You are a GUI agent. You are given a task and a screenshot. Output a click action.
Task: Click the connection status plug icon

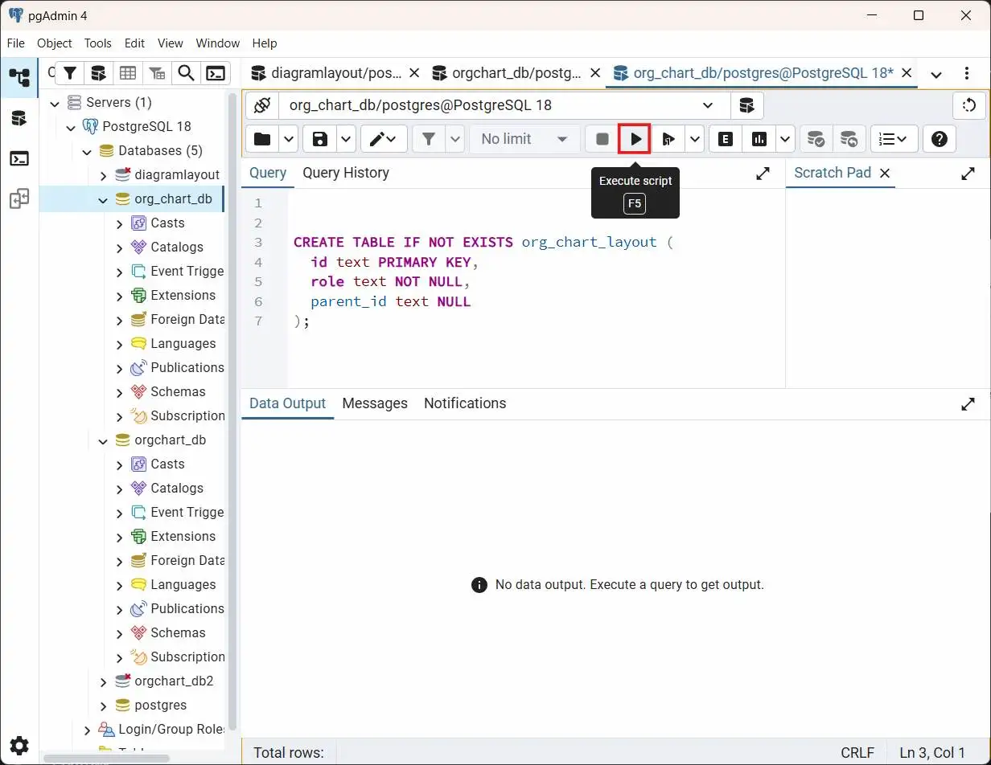[261, 105]
